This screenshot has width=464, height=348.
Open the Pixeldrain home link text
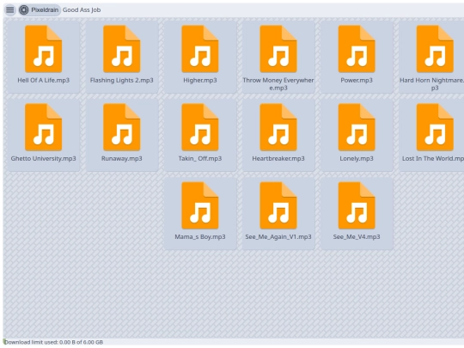click(x=45, y=10)
